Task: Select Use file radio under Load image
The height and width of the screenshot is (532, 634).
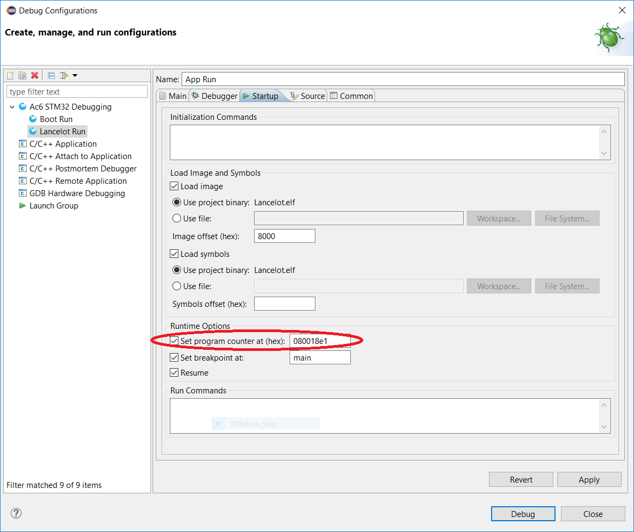Action: (x=177, y=218)
